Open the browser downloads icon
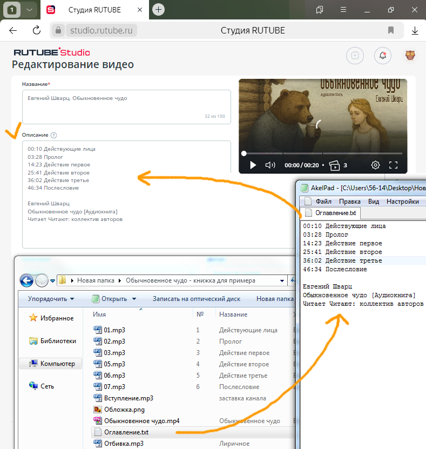The width and height of the screenshot is (426, 449). [415, 30]
